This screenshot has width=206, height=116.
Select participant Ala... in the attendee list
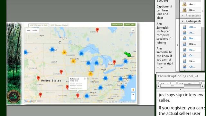[190, 27]
